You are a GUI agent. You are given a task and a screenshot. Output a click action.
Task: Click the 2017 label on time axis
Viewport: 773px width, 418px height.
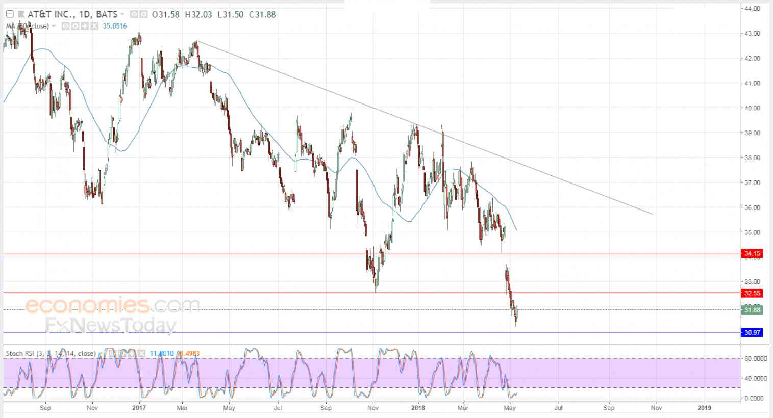click(x=139, y=408)
